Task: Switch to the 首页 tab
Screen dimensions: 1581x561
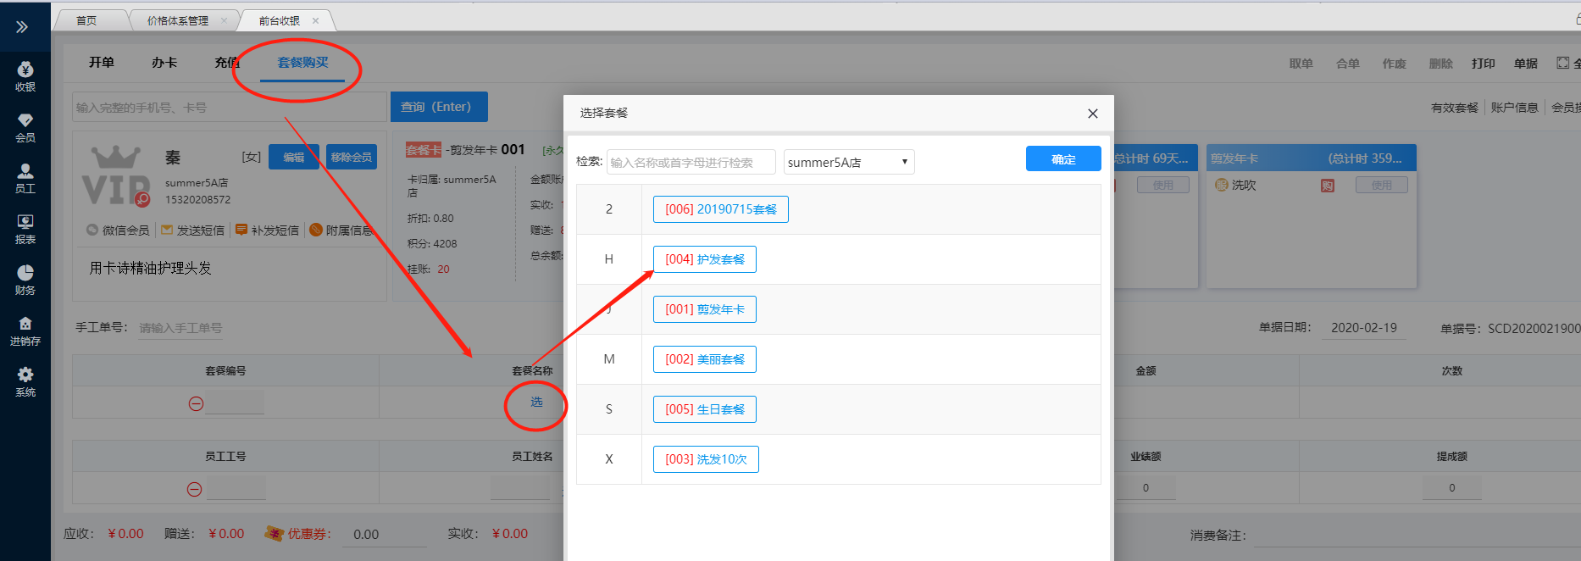Action: (x=86, y=20)
